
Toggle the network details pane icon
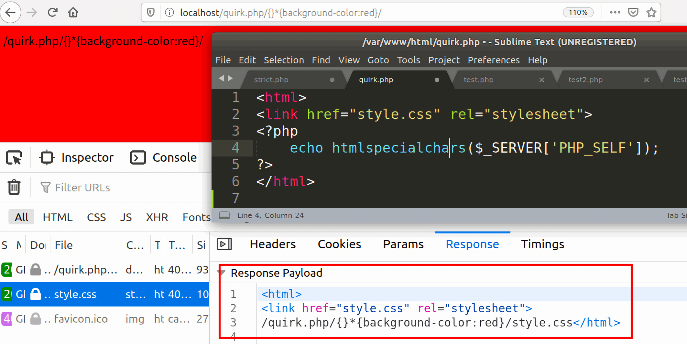tap(224, 244)
